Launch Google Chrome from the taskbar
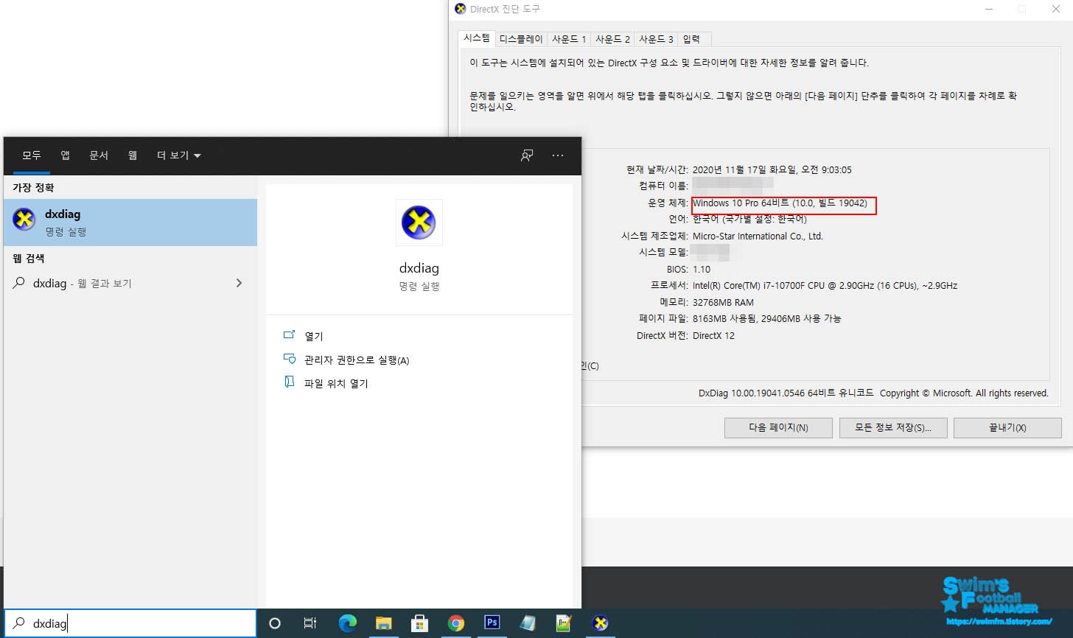The height and width of the screenshot is (638, 1073). 456,623
